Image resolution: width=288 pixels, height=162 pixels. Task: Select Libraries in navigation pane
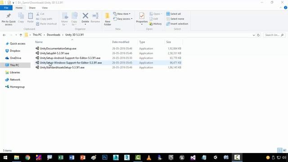coord(13,72)
